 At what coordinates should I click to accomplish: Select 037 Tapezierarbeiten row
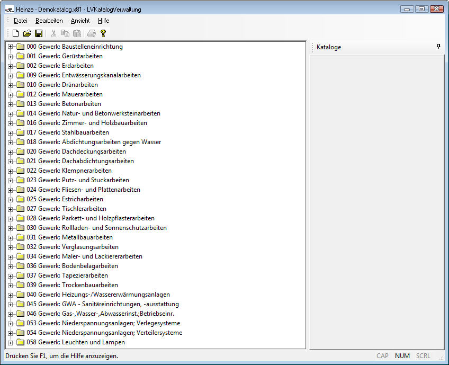pyautogui.click(x=67, y=275)
